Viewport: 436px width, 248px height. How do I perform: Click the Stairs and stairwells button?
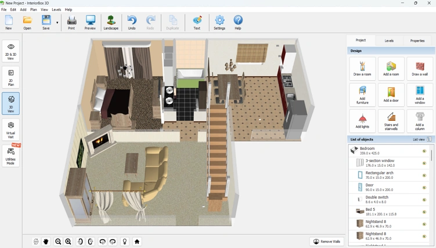click(x=391, y=121)
